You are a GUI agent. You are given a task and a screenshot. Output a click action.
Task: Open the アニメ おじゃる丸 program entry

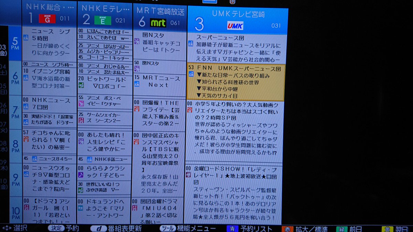pyautogui.click(x=105, y=66)
